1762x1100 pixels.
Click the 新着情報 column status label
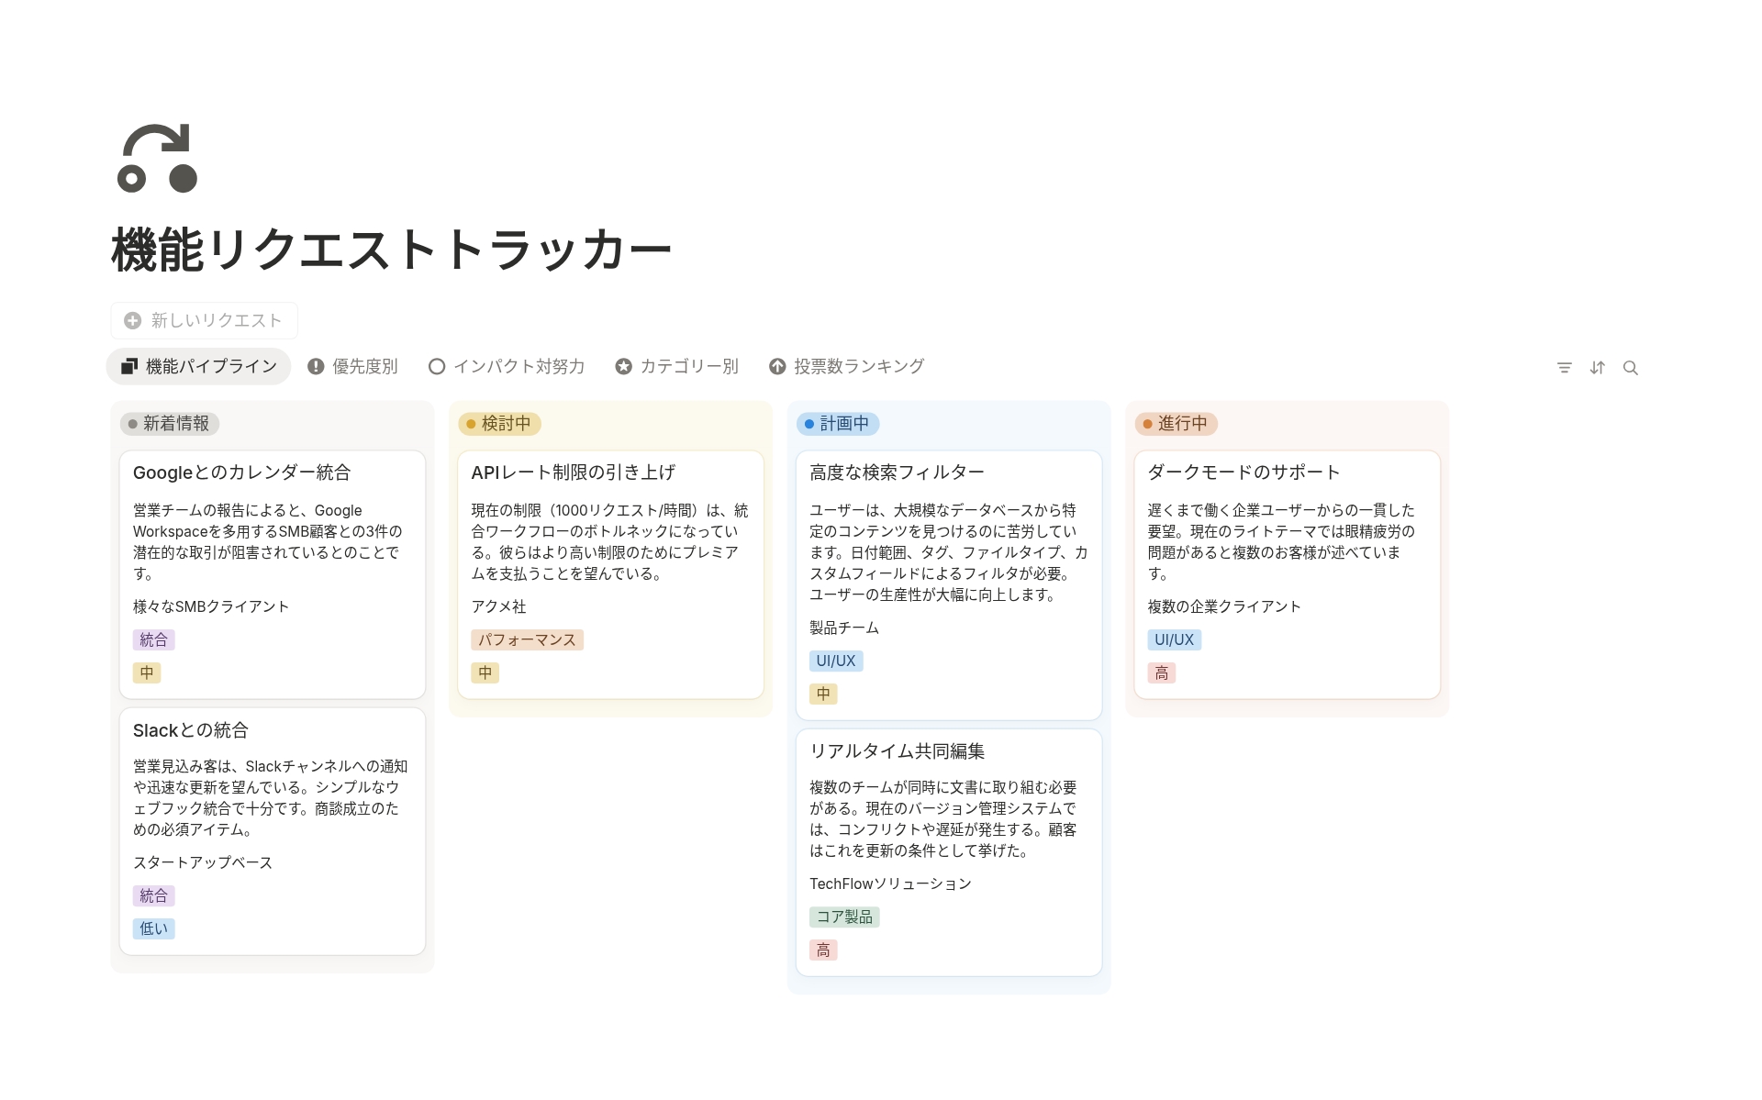point(170,423)
